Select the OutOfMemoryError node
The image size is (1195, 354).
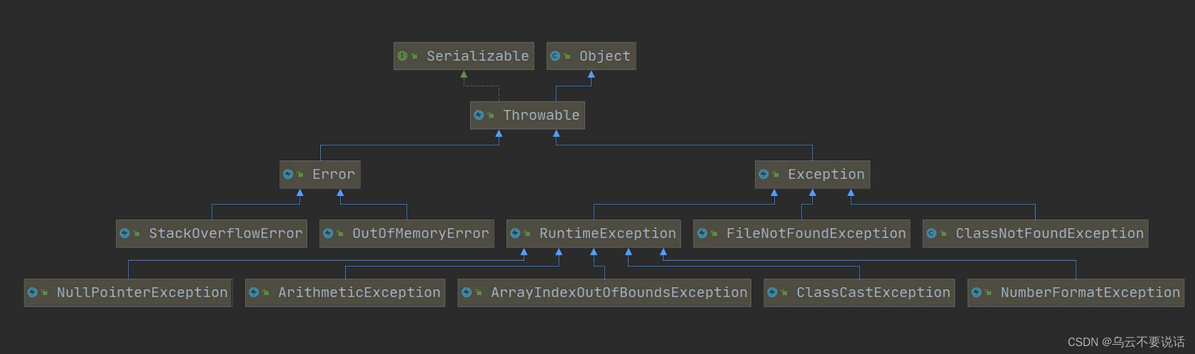click(407, 233)
